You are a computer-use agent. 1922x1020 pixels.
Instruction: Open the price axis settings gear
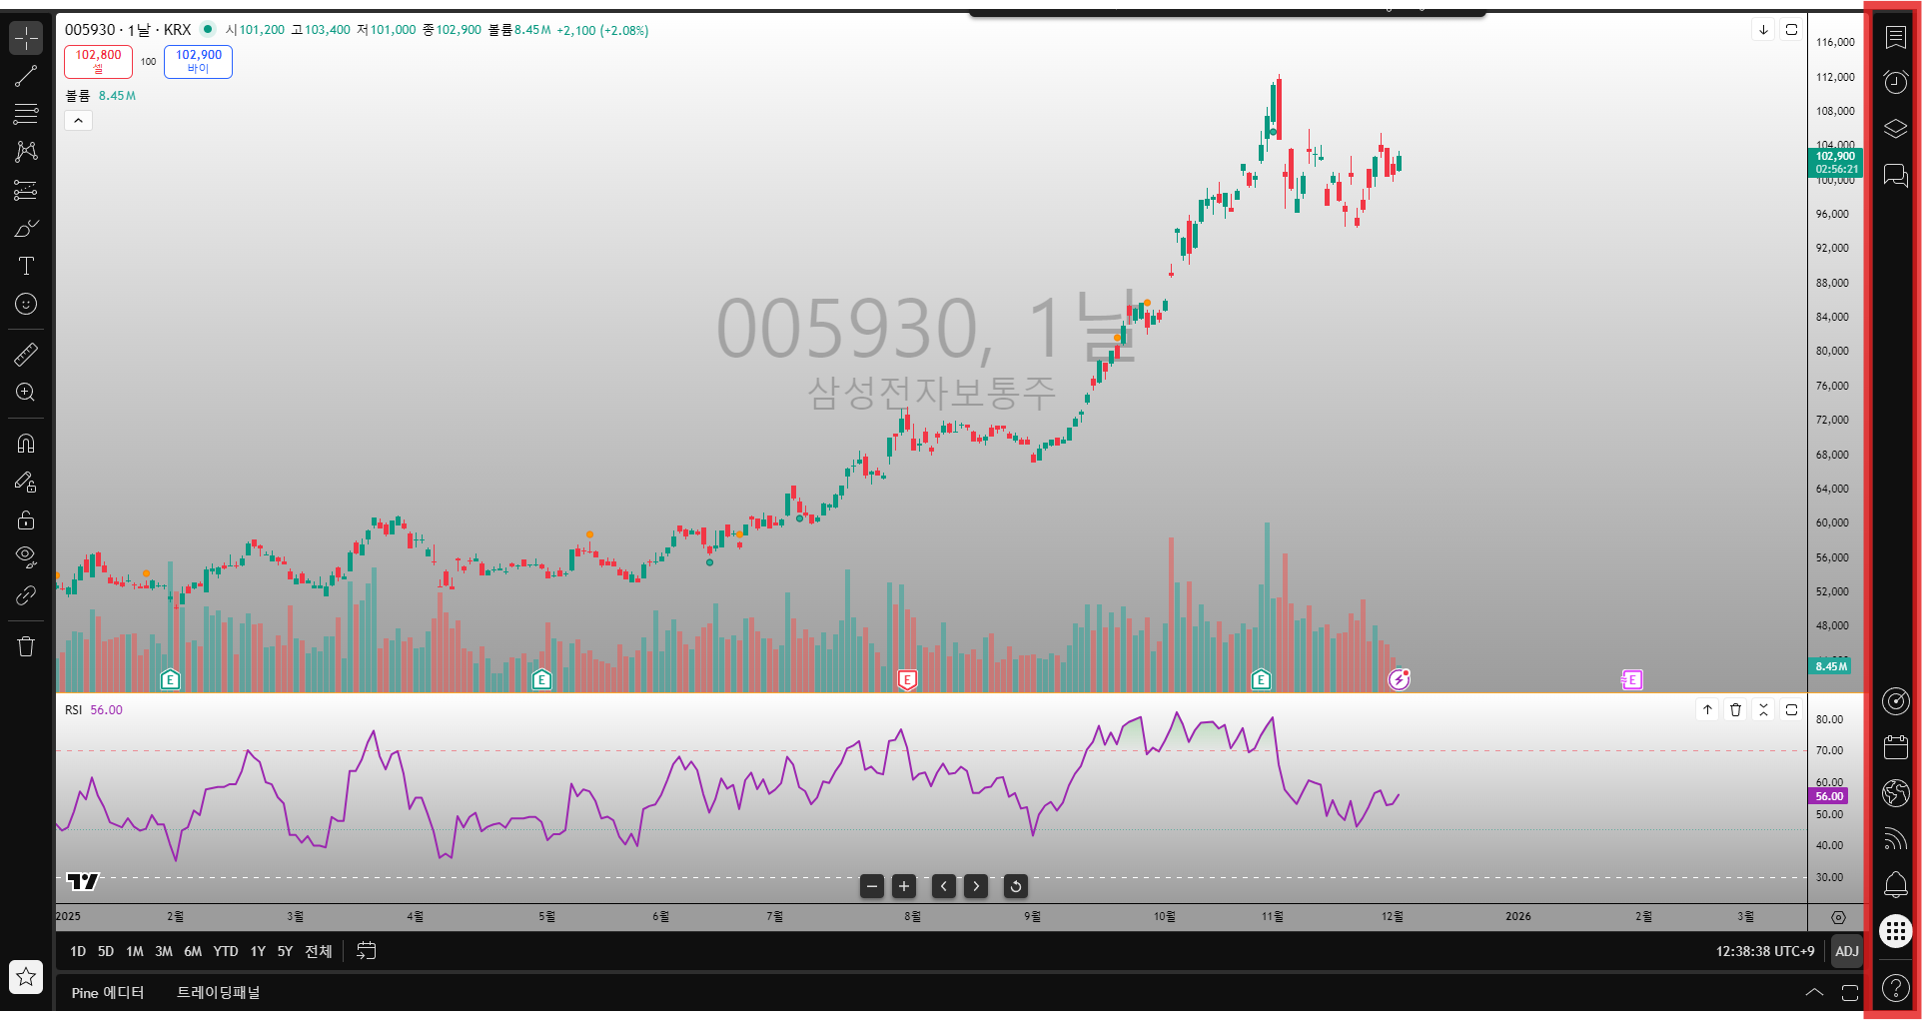[1838, 917]
